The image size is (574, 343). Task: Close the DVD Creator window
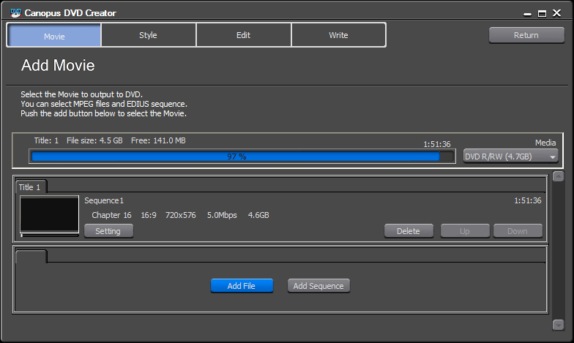tap(556, 13)
